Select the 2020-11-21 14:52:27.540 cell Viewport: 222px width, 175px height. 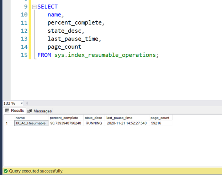tap(127, 123)
